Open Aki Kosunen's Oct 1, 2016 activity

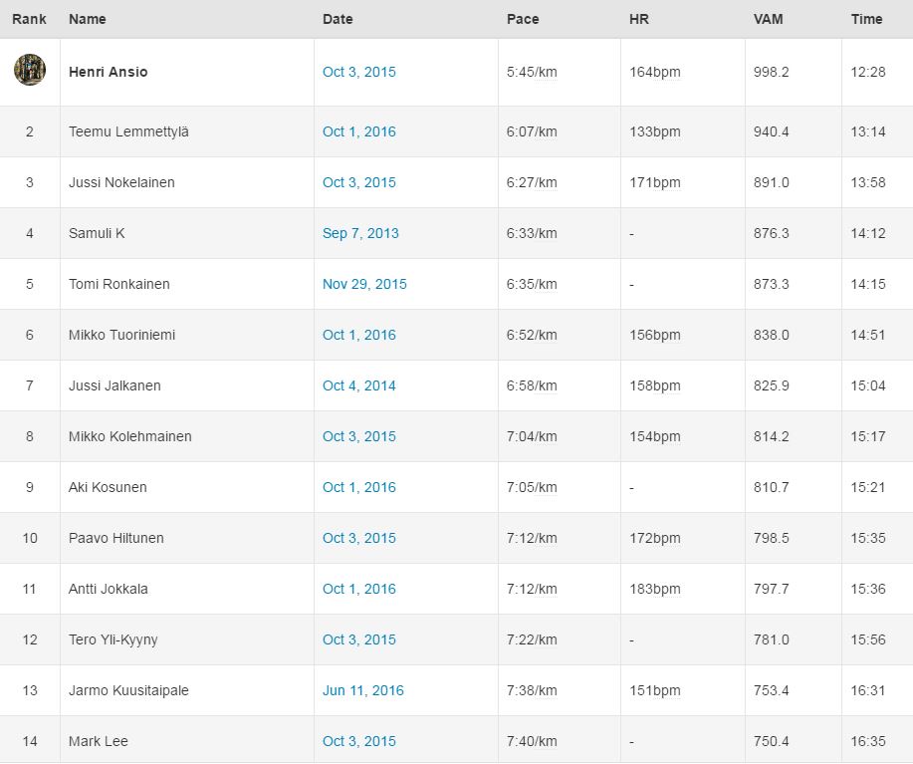(x=358, y=487)
